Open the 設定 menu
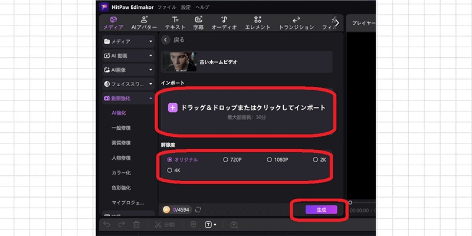The height and width of the screenshot is (236, 472). click(x=186, y=7)
